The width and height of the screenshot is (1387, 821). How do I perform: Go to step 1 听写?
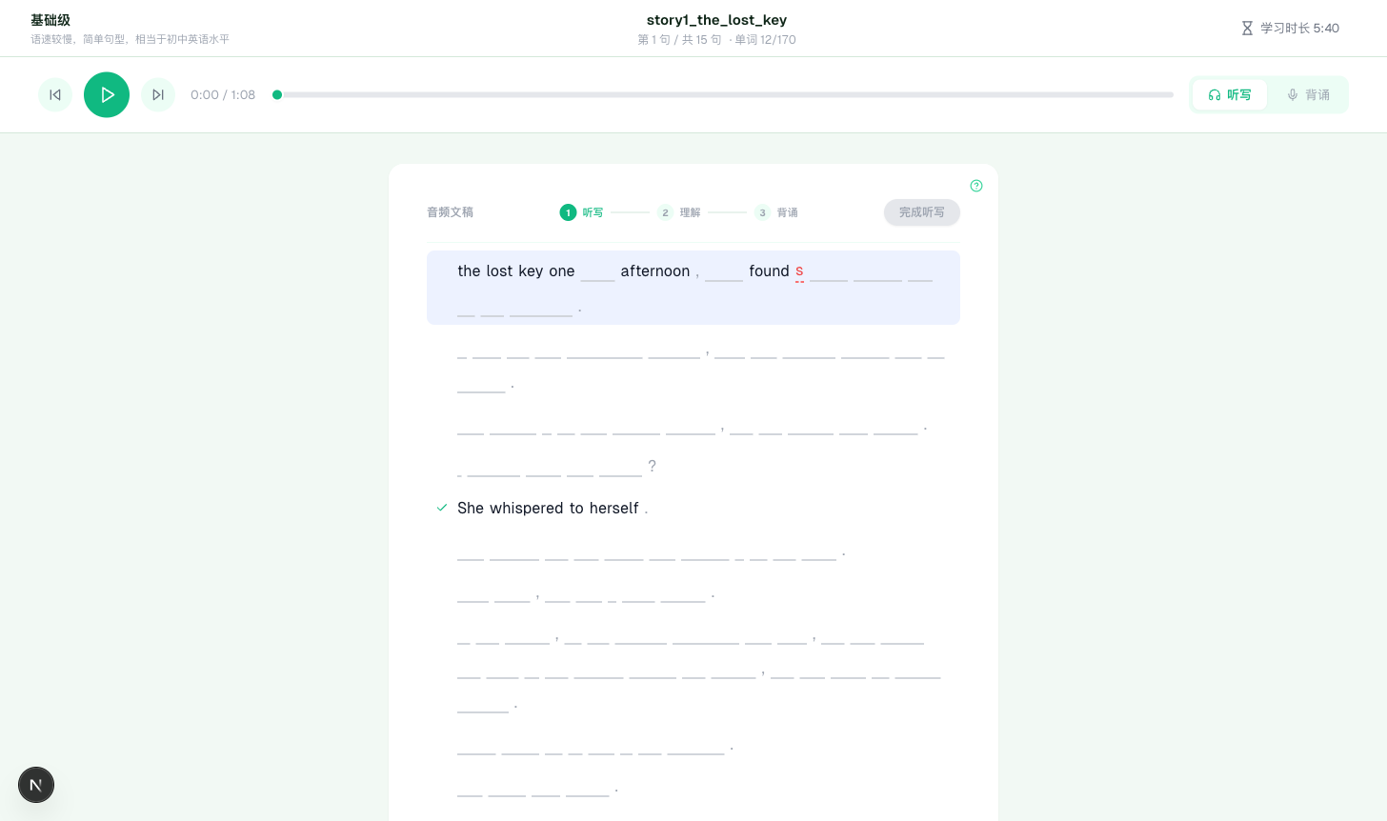[x=582, y=212]
